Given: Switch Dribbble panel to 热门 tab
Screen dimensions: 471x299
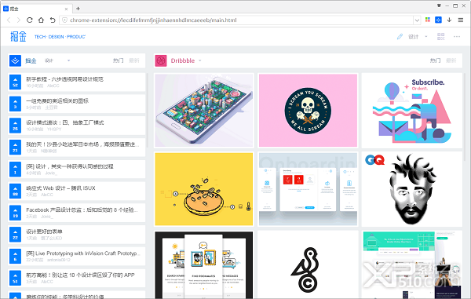Looking at the screenshot, I should [x=435, y=60].
